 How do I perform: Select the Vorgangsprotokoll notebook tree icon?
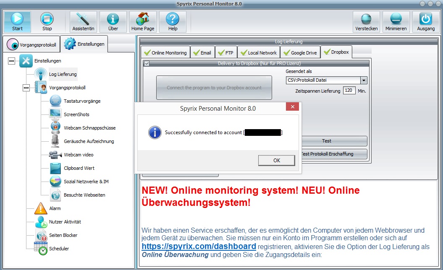coord(41,88)
